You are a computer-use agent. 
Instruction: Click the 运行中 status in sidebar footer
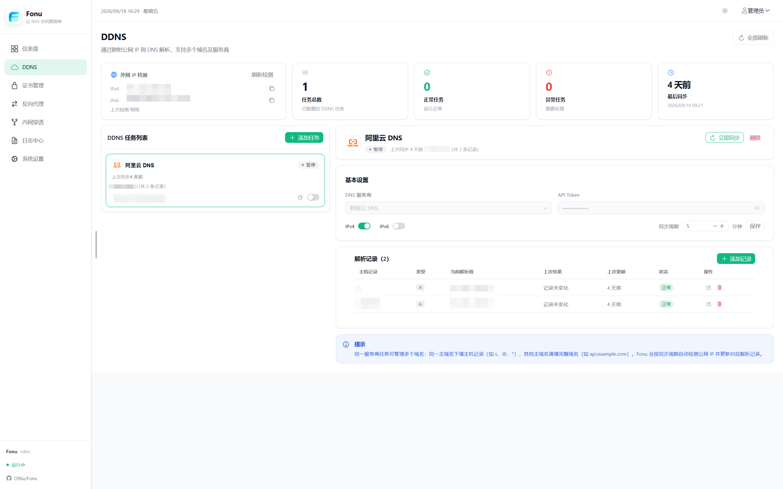click(16, 465)
